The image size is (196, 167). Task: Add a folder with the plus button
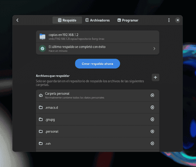point(155,77)
